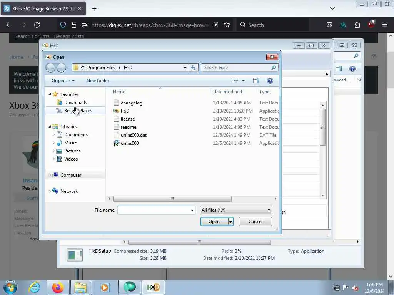Refresh the HxD folder path

tap(194, 68)
